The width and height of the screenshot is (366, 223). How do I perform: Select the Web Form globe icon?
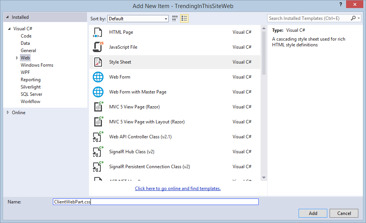[x=98, y=77]
